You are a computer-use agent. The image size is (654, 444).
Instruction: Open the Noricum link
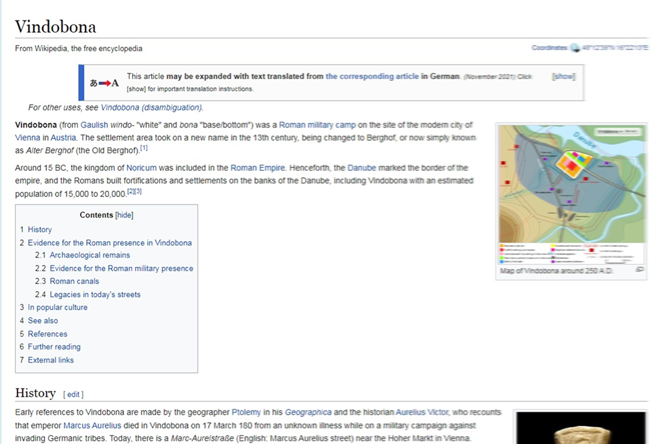pos(141,168)
